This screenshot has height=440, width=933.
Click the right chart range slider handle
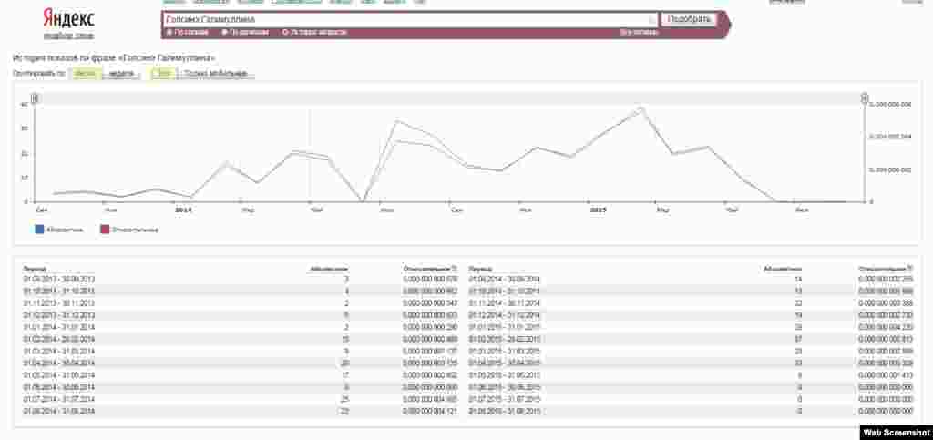click(866, 98)
